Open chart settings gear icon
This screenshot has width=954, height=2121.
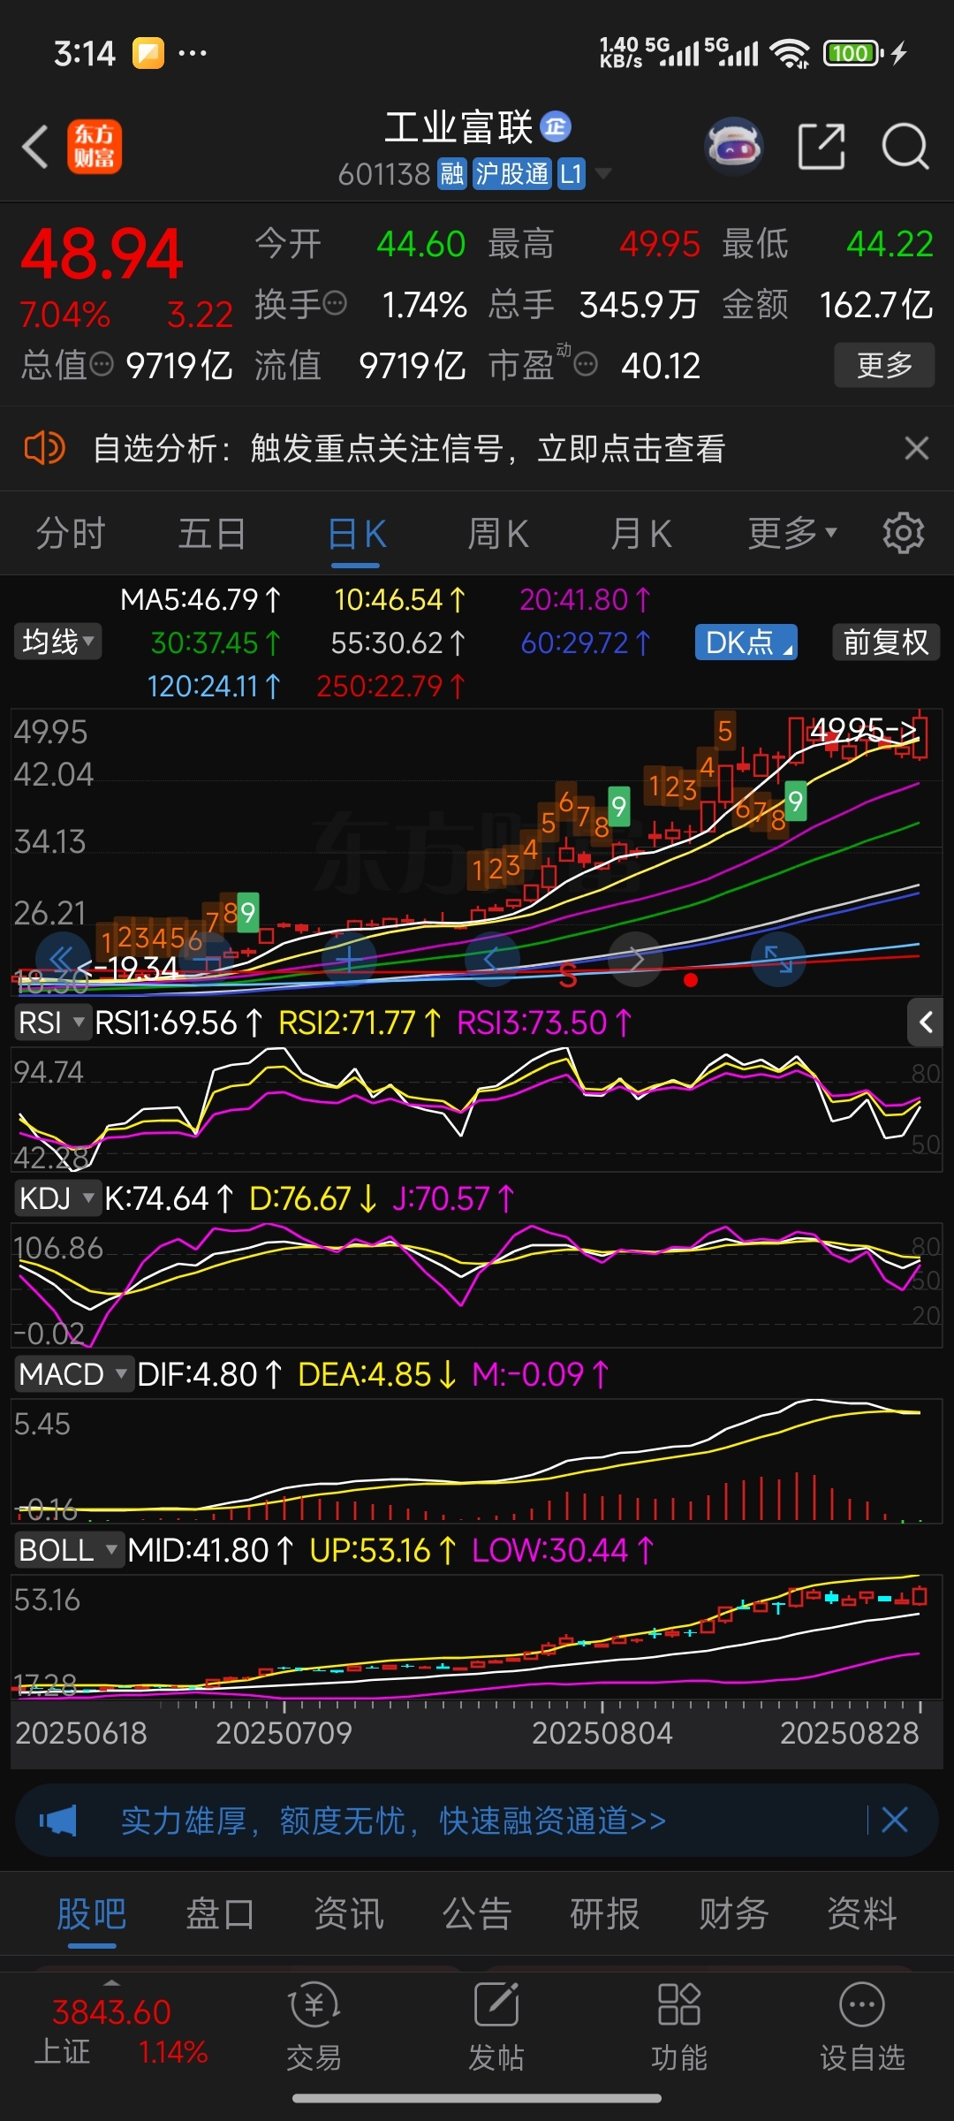coord(904,534)
